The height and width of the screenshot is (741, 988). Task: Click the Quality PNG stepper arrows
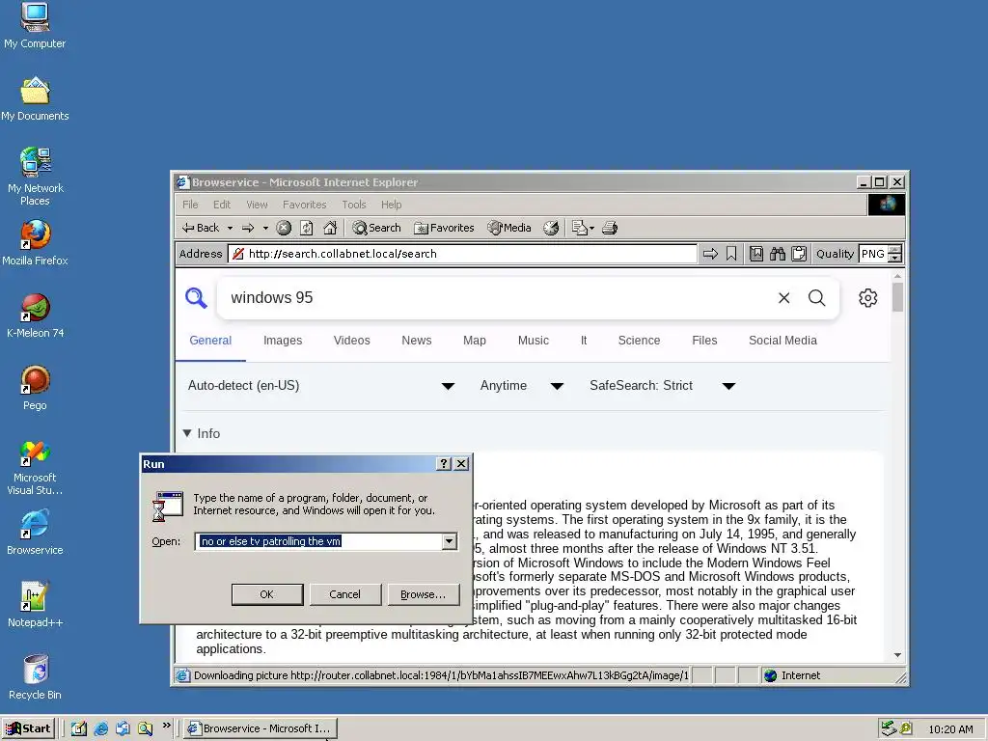click(x=894, y=254)
